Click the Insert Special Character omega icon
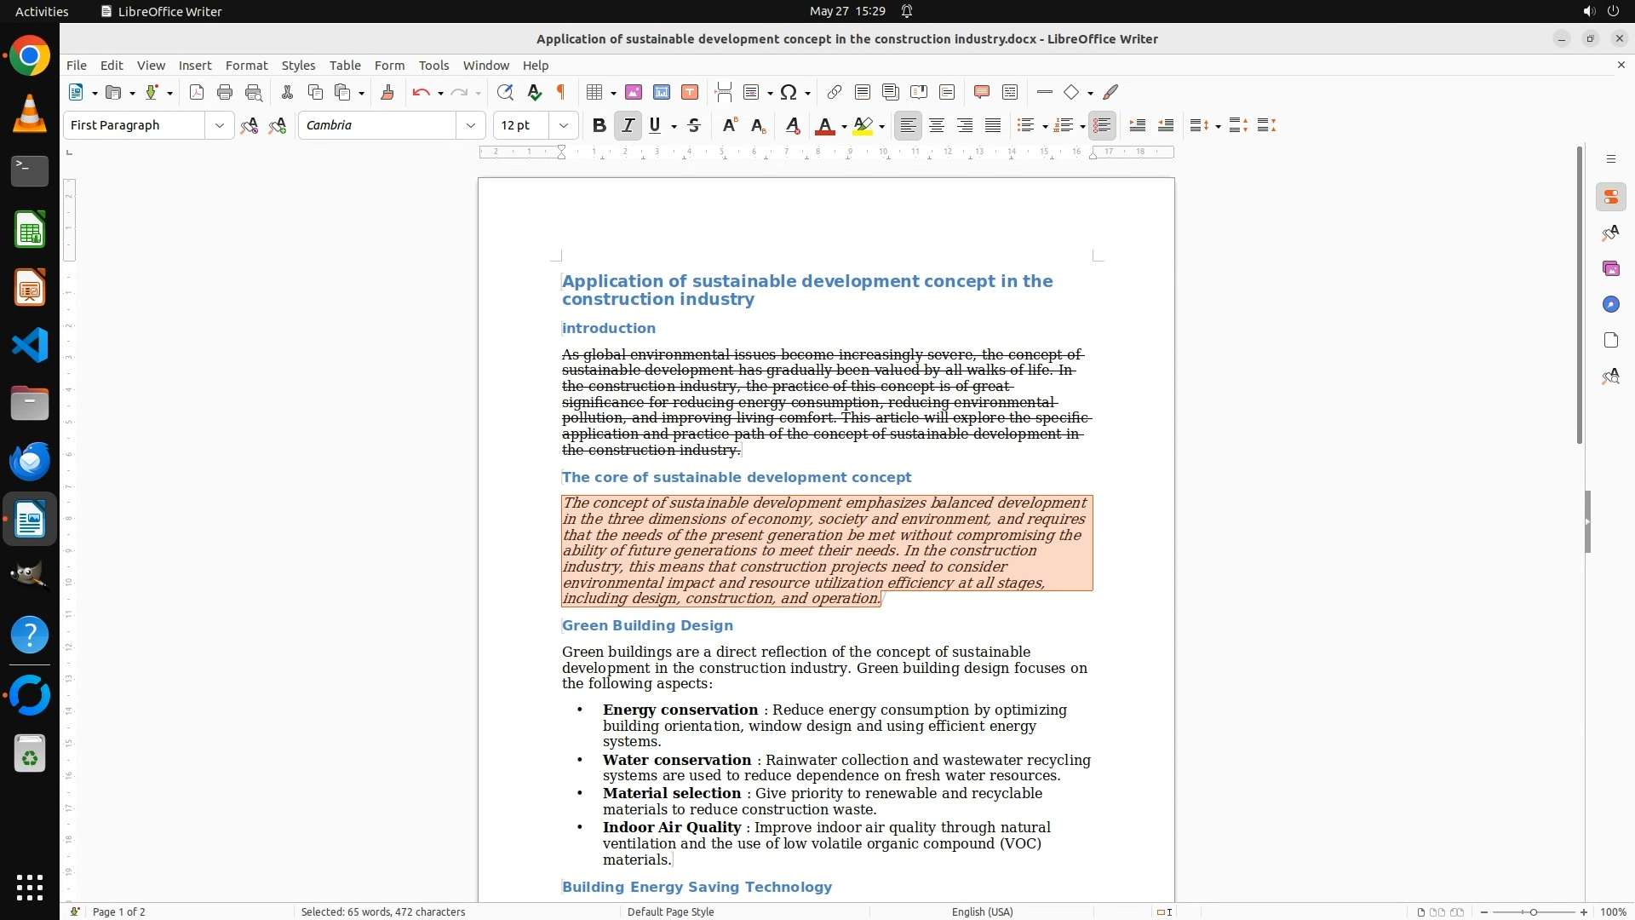1635x920 pixels. tap(789, 93)
